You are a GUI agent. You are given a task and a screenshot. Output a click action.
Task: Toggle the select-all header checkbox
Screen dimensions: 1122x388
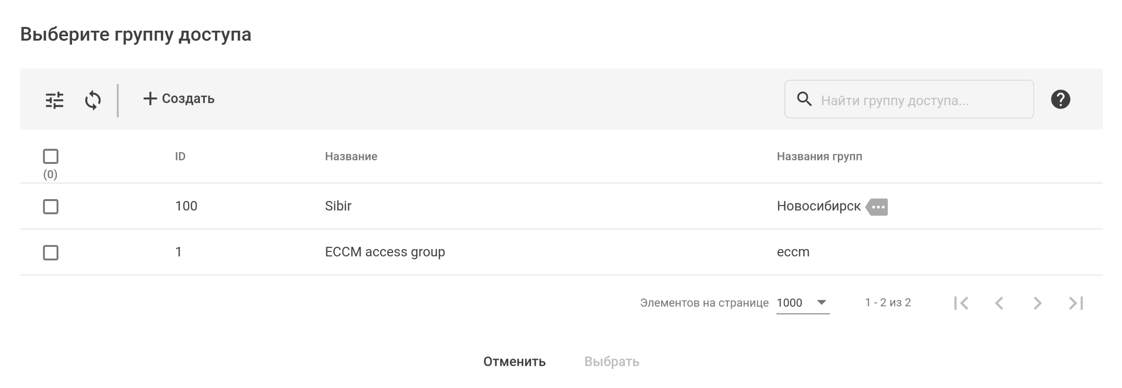click(x=50, y=157)
